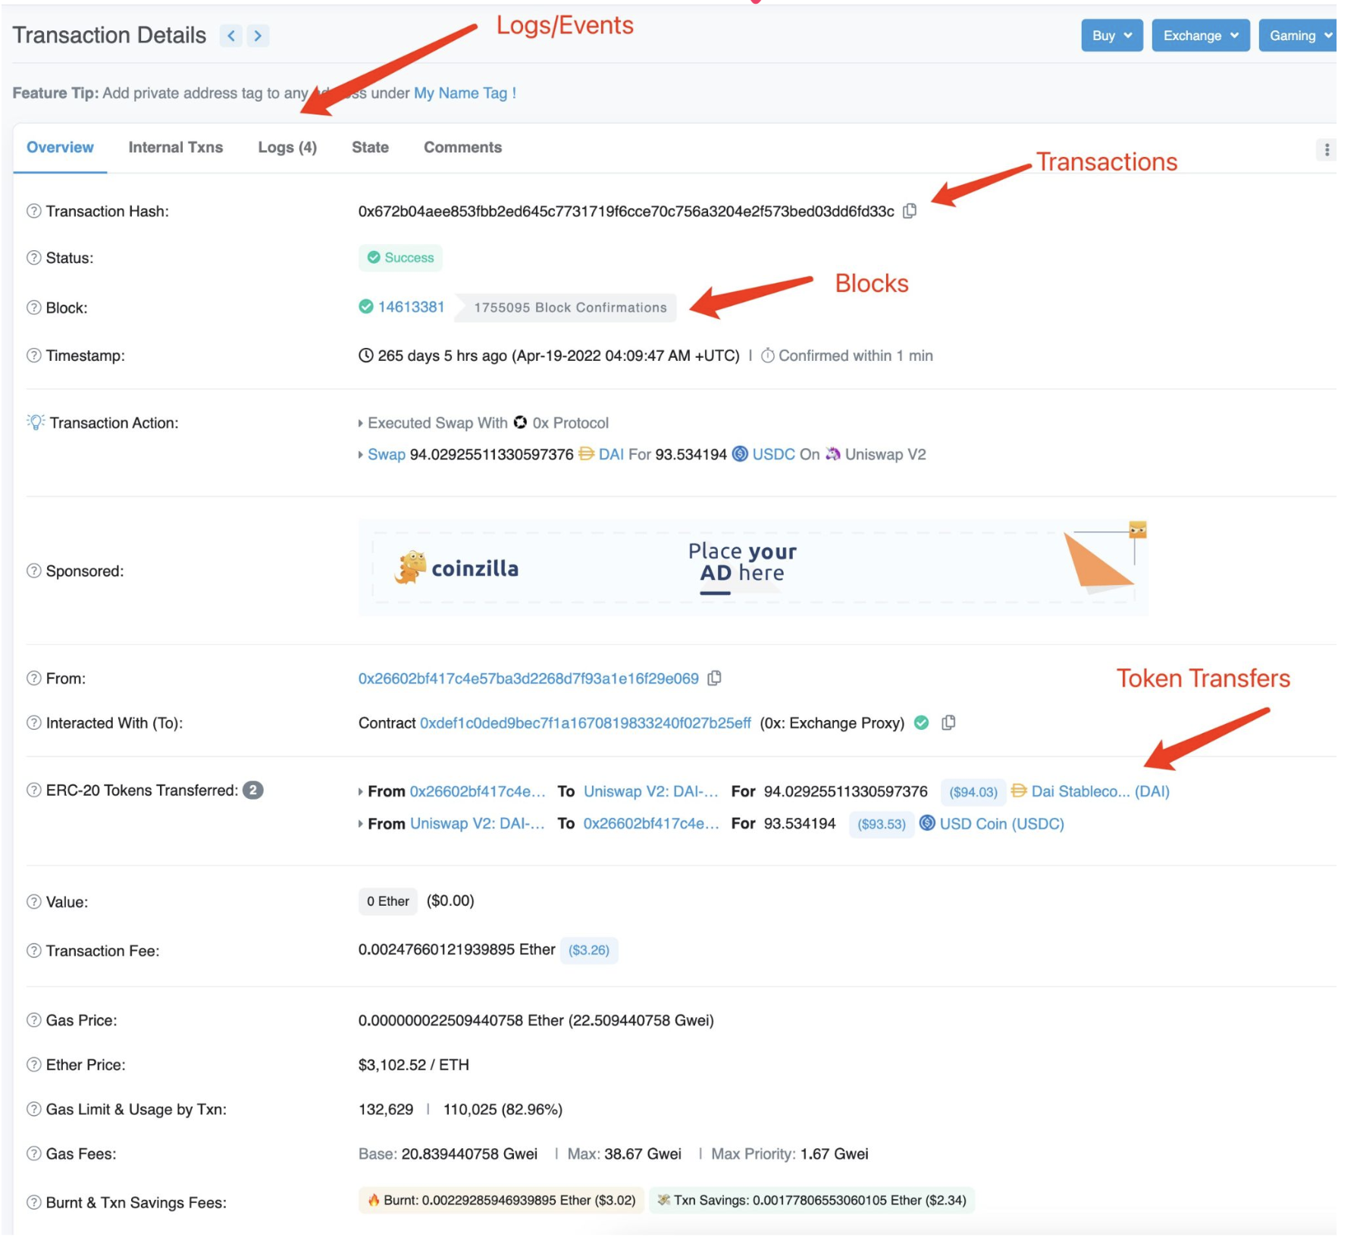This screenshot has height=1237, width=1363.
Task: Open the My Name Tag link
Action: (x=460, y=93)
